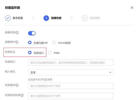Click the info icon beside 健康源IP label
Image resolution: width=138 pixels, height=100 pixels.
pyautogui.click(x=17, y=42)
